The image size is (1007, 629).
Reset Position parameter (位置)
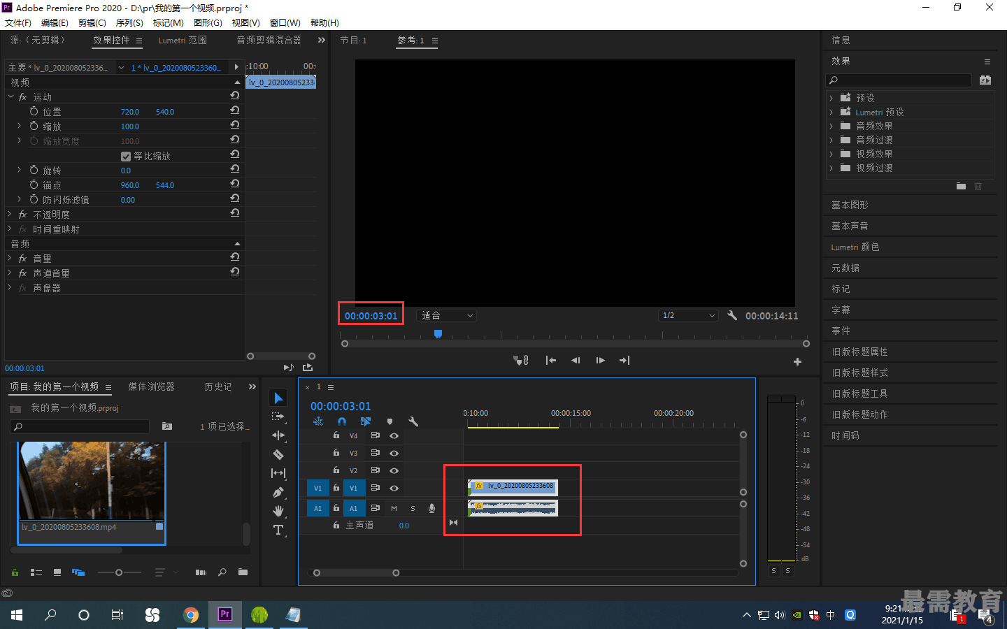[235, 110]
